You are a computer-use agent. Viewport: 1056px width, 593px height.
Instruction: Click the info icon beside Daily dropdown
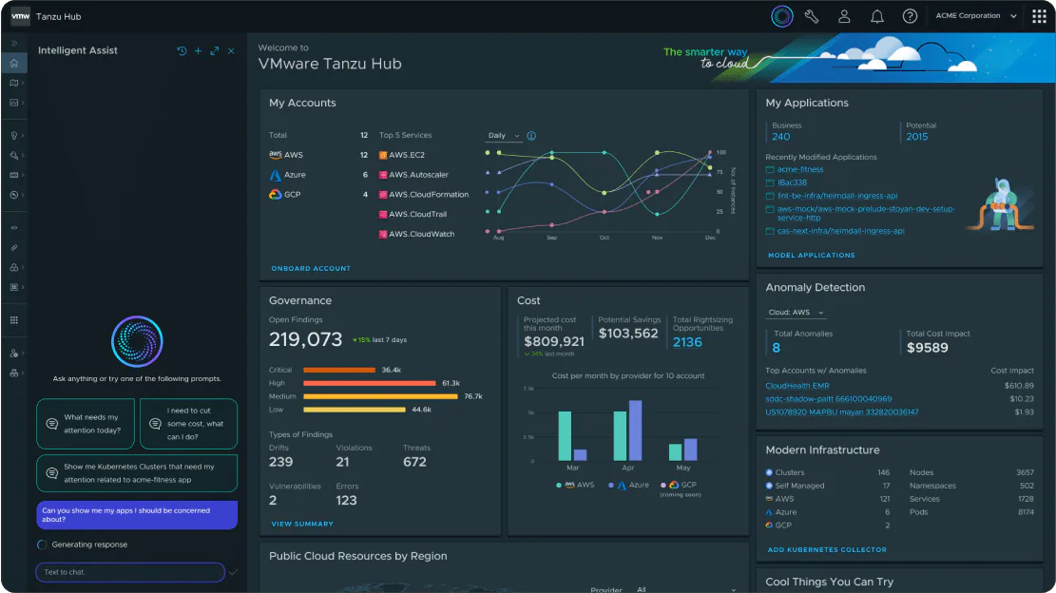[x=531, y=136]
